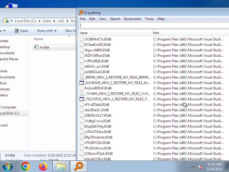Select file name yXFAO7Kdrz.93d6
The height and width of the screenshot is (172, 229).
[98, 132]
